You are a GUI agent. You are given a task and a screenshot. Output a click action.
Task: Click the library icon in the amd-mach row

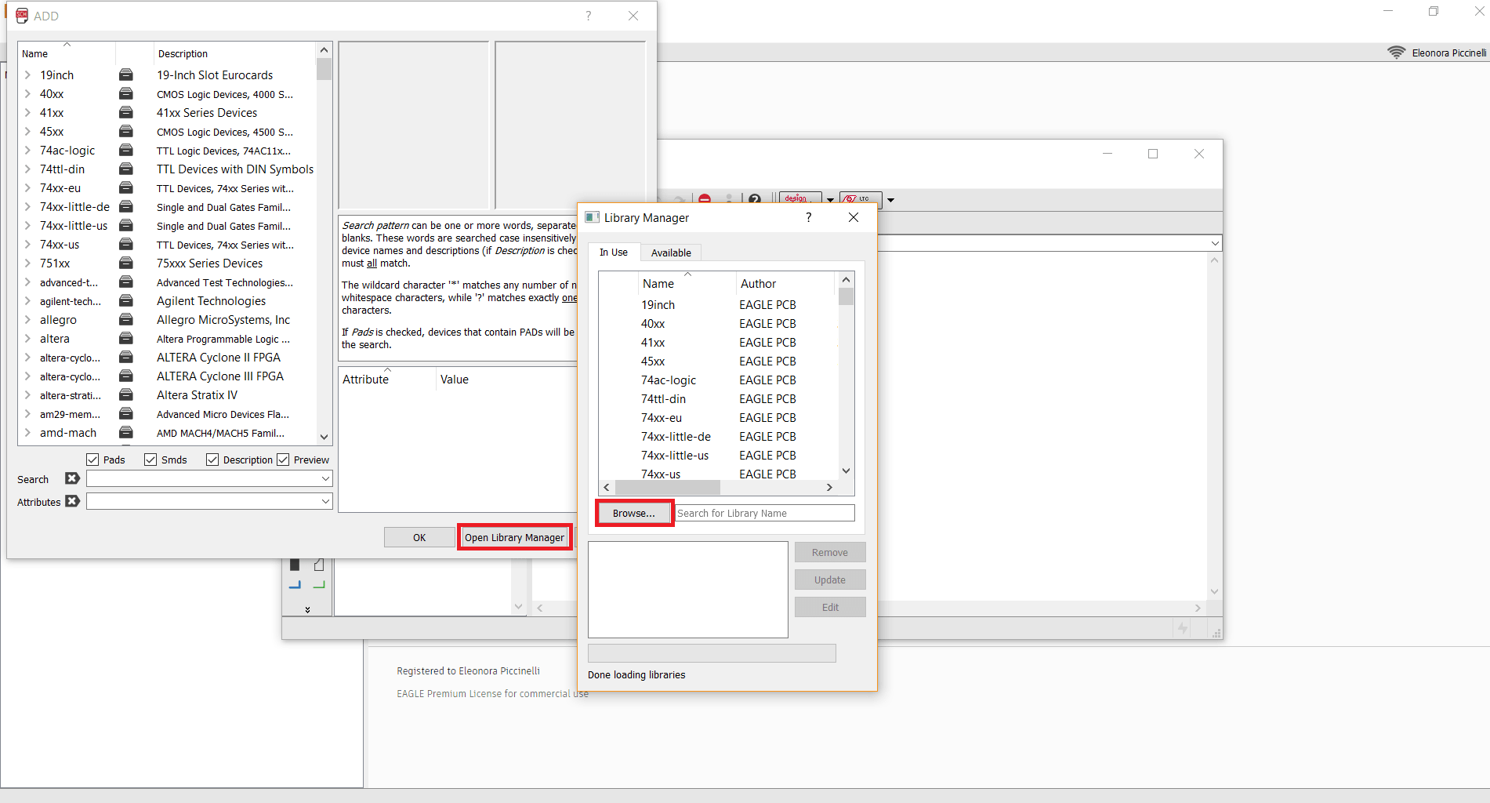[x=125, y=433]
